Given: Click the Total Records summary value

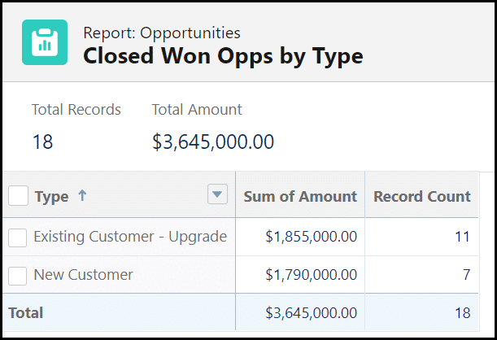Looking at the screenshot, I should (x=42, y=142).
